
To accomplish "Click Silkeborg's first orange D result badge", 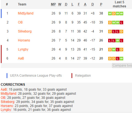I will click(110, 32).
